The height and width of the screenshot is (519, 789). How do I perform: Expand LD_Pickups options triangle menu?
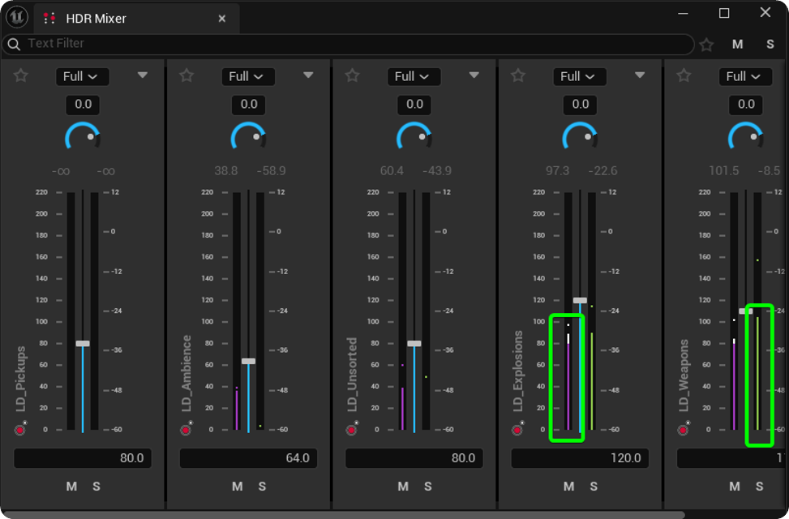[x=143, y=75]
